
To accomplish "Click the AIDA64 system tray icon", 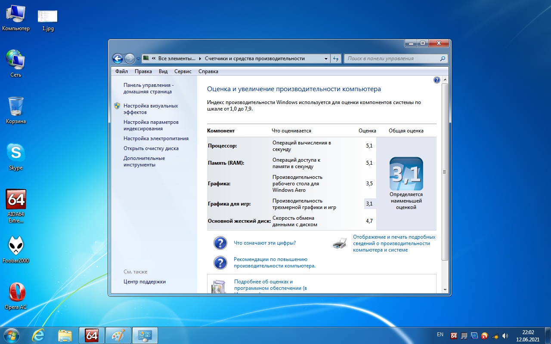I will (454, 335).
